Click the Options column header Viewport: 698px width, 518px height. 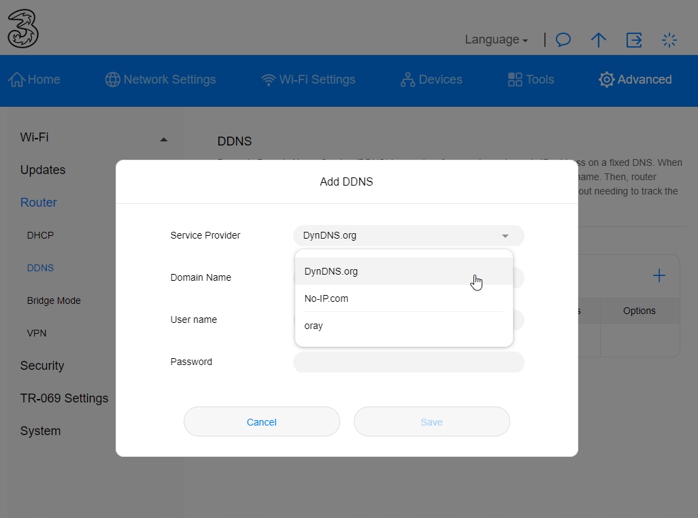(x=639, y=311)
